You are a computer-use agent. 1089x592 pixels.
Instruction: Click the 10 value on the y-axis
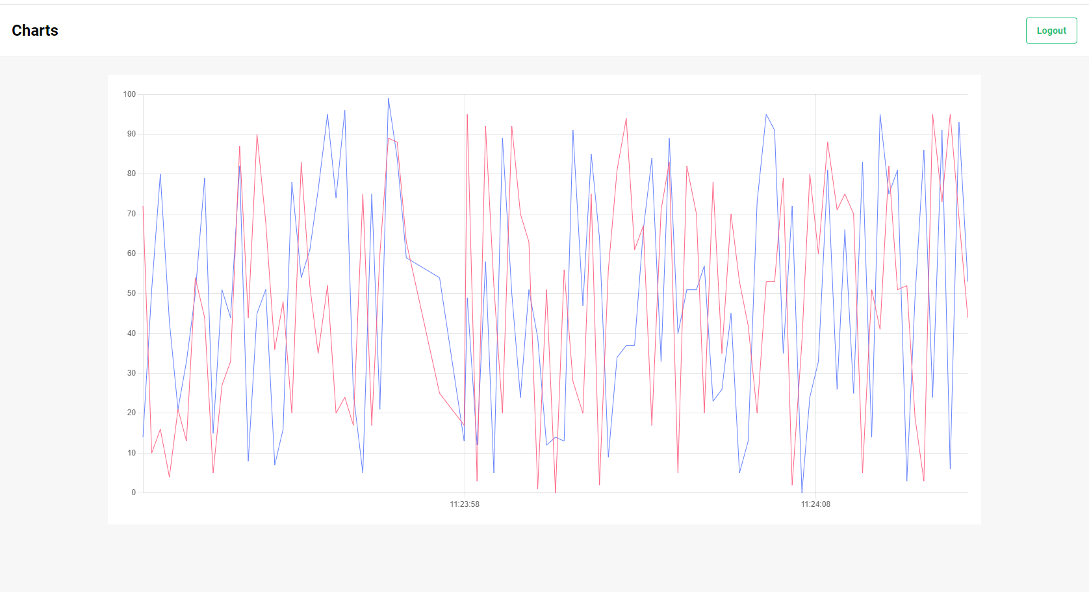click(133, 452)
